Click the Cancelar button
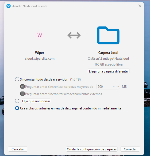This screenshot has width=150, height=156. click(x=18, y=149)
